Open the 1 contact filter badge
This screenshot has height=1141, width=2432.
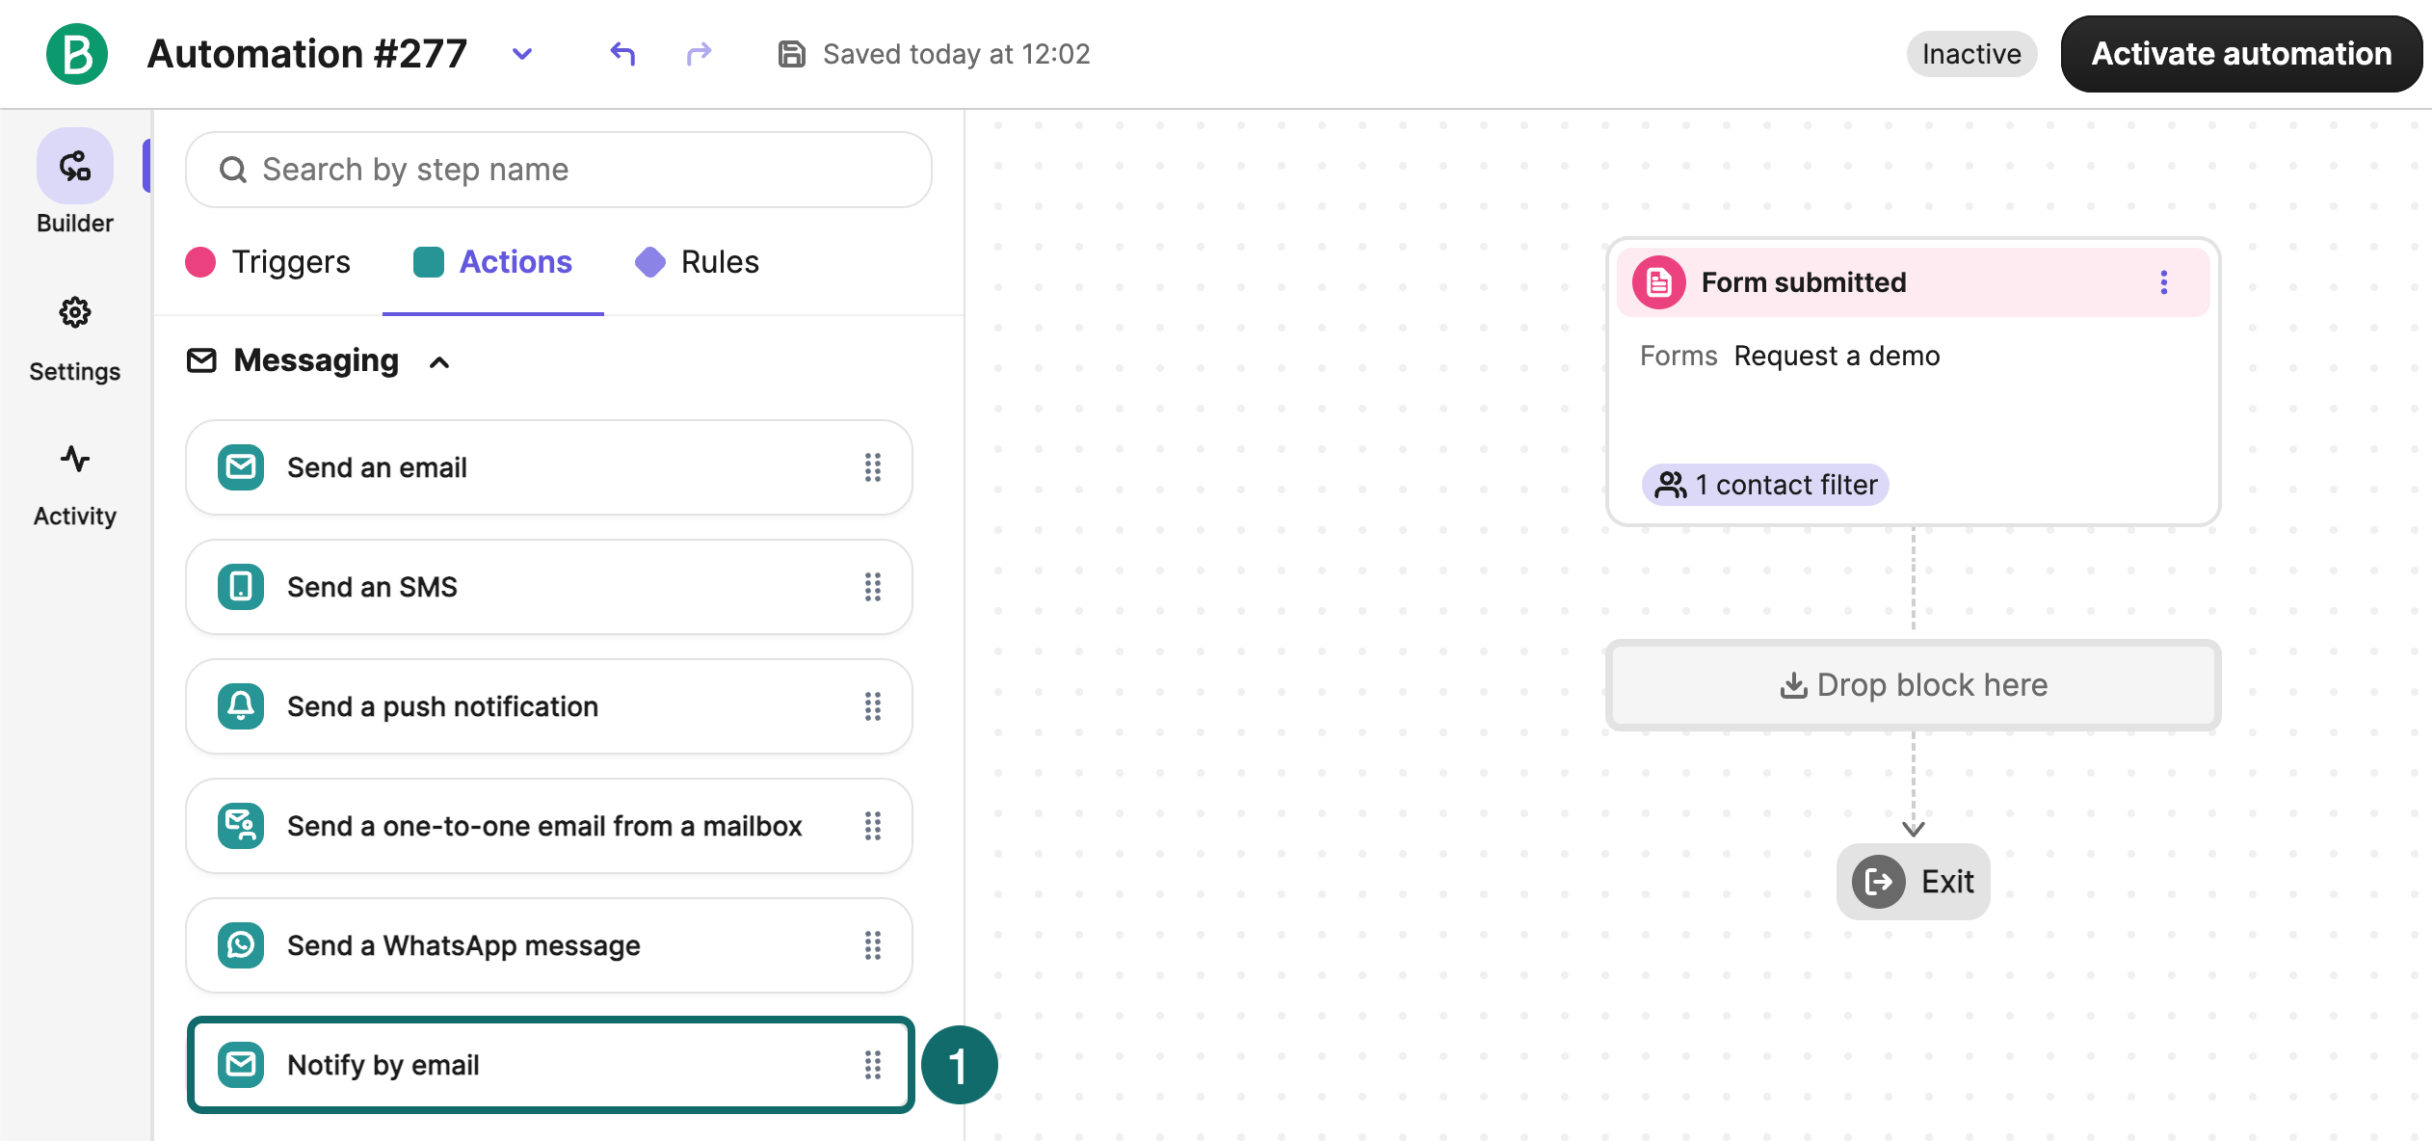pos(1765,485)
